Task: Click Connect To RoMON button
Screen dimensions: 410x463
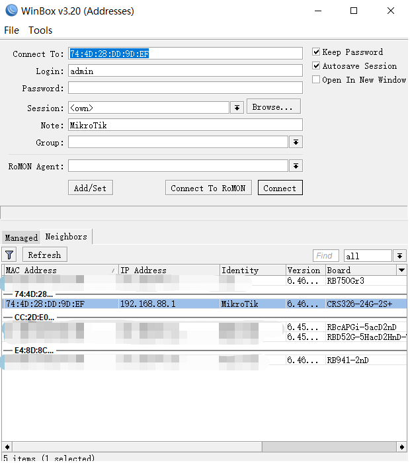Action: [208, 188]
